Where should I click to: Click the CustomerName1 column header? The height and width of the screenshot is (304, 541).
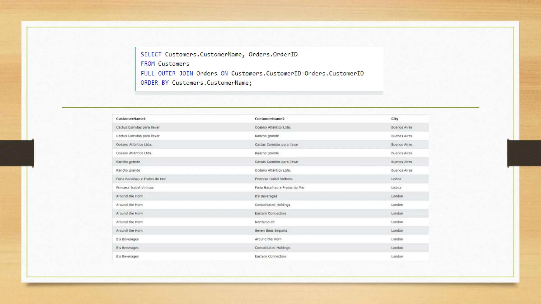point(131,119)
